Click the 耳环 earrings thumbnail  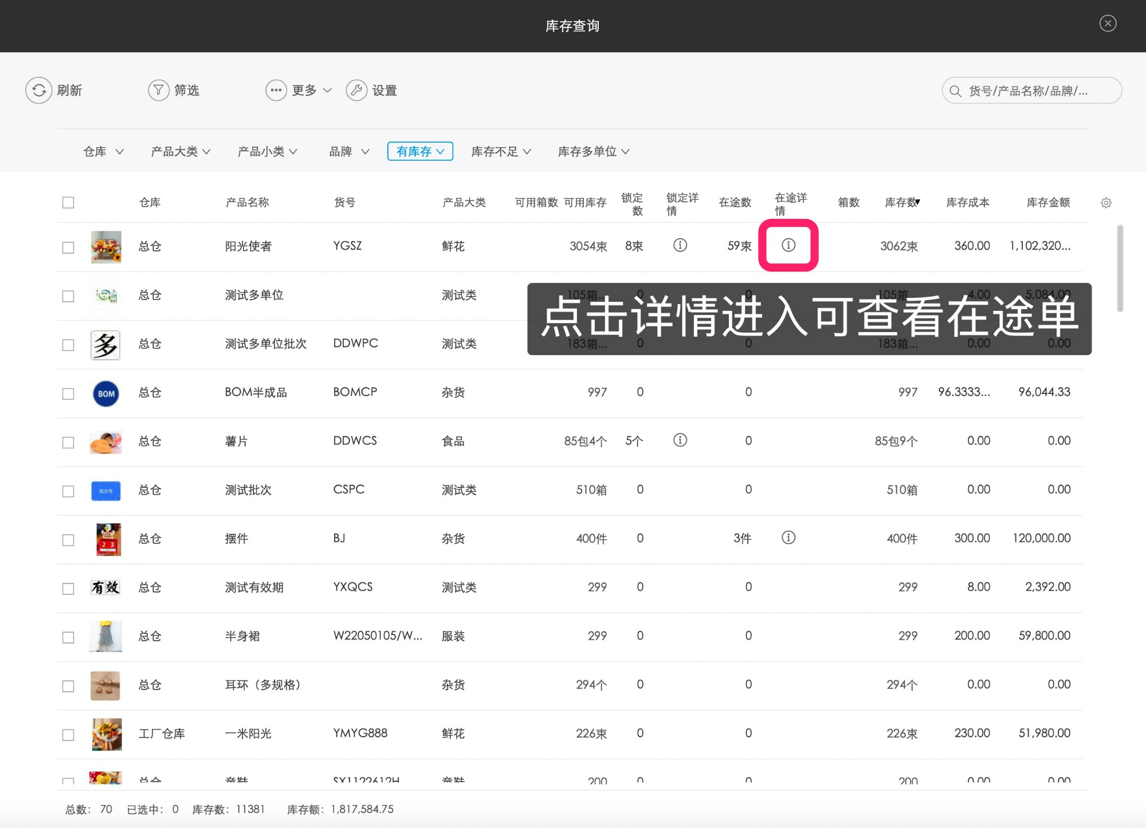[105, 685]
